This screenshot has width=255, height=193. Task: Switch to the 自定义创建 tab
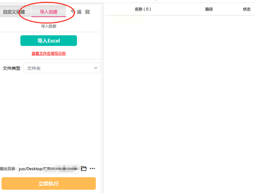click(x=14, y=12)
